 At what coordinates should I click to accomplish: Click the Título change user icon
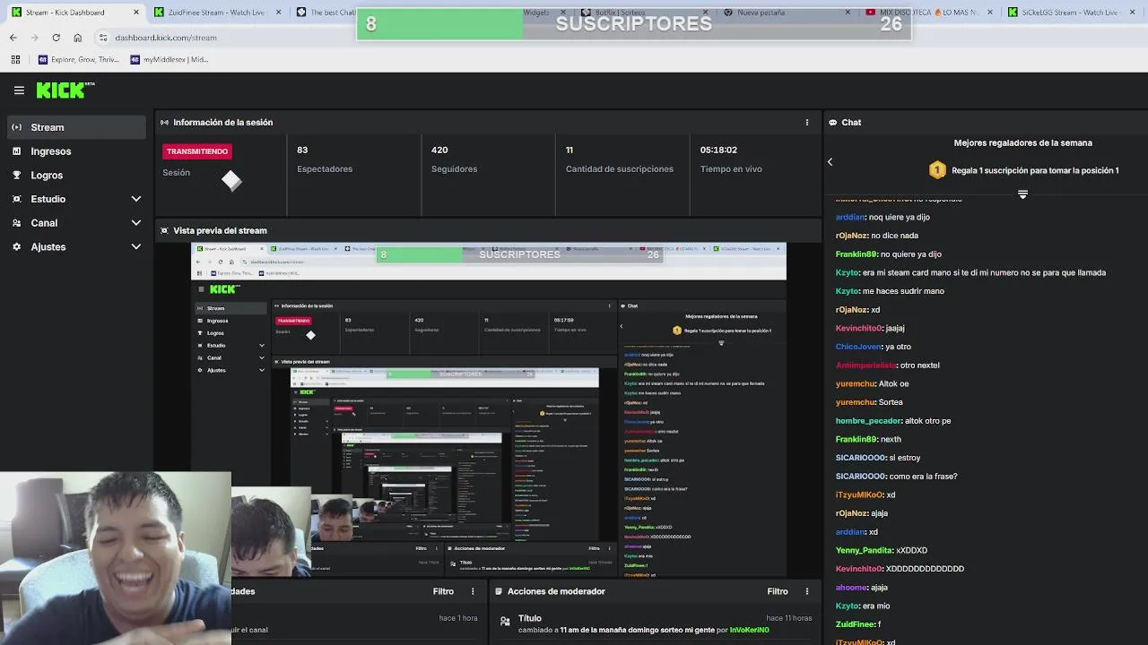click(505, 620)
